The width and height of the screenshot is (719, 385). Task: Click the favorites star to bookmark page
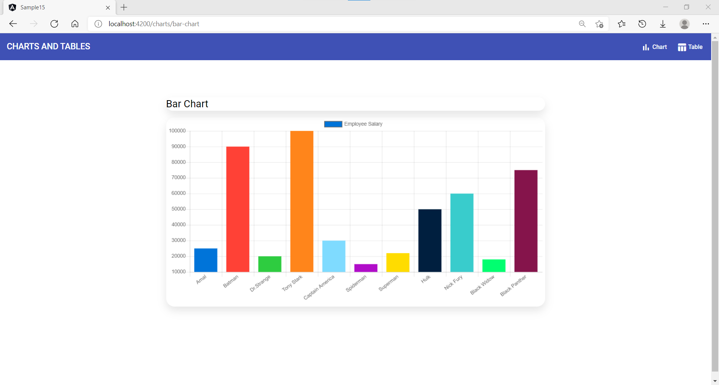tap(599, 24)
